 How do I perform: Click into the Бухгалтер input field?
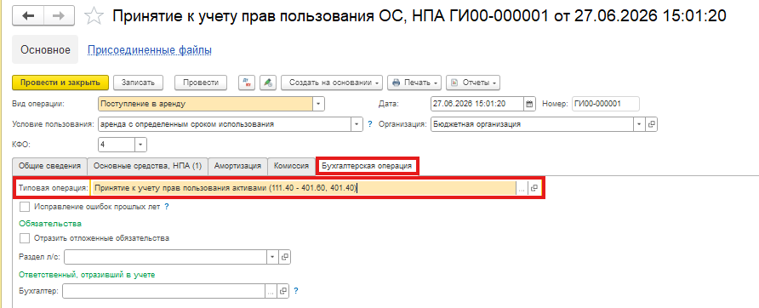pos(164,291)
